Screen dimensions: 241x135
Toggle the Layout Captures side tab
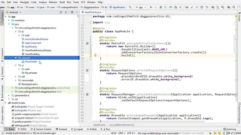pyautogui.click(x=2, y=115)
